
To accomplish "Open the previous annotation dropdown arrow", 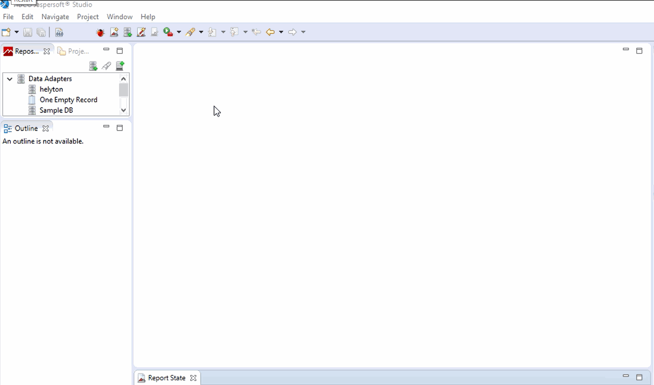I will pyautogui.click(x=245, y=32).
